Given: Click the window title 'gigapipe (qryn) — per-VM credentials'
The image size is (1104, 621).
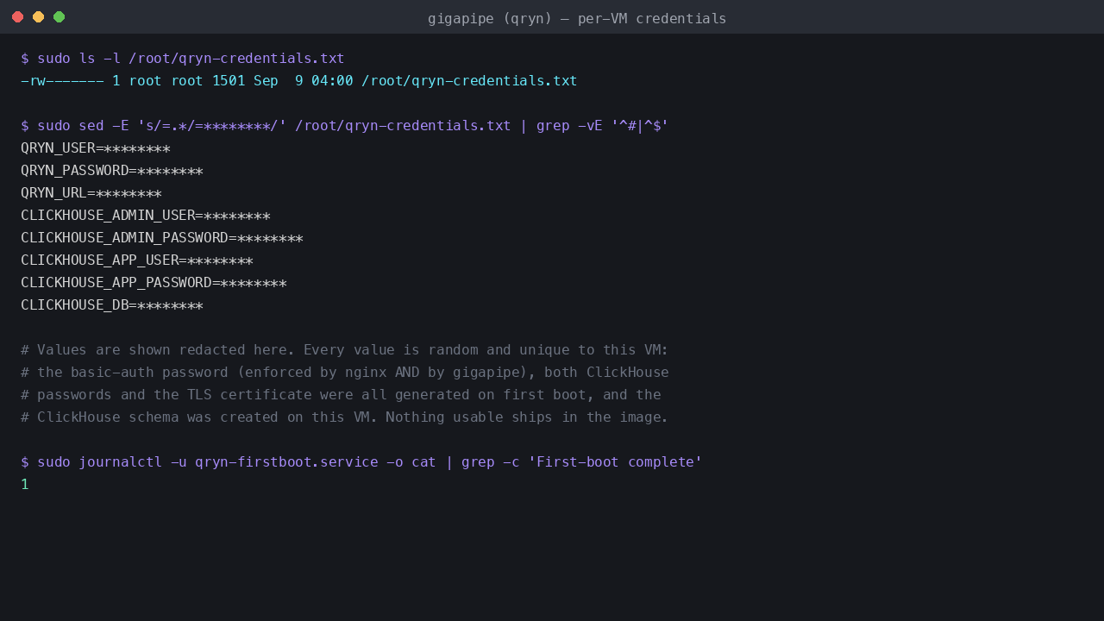Looking at the screenshot, I should pyautogui.click(x=577, y=18).
